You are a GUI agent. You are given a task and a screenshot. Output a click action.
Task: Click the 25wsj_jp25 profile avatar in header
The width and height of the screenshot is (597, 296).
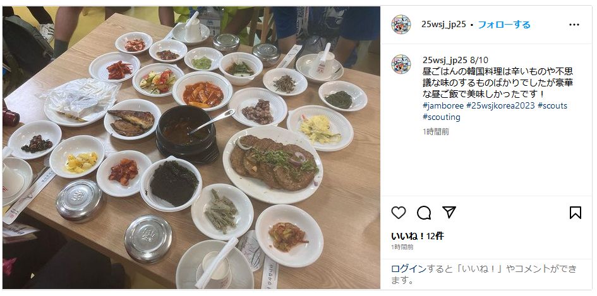401,25
